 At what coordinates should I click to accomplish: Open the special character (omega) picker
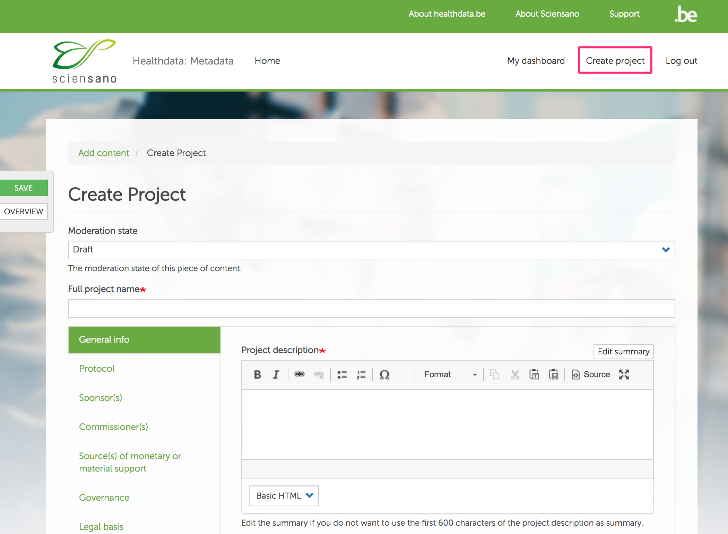pyautogui.click(x=384, y=374)
